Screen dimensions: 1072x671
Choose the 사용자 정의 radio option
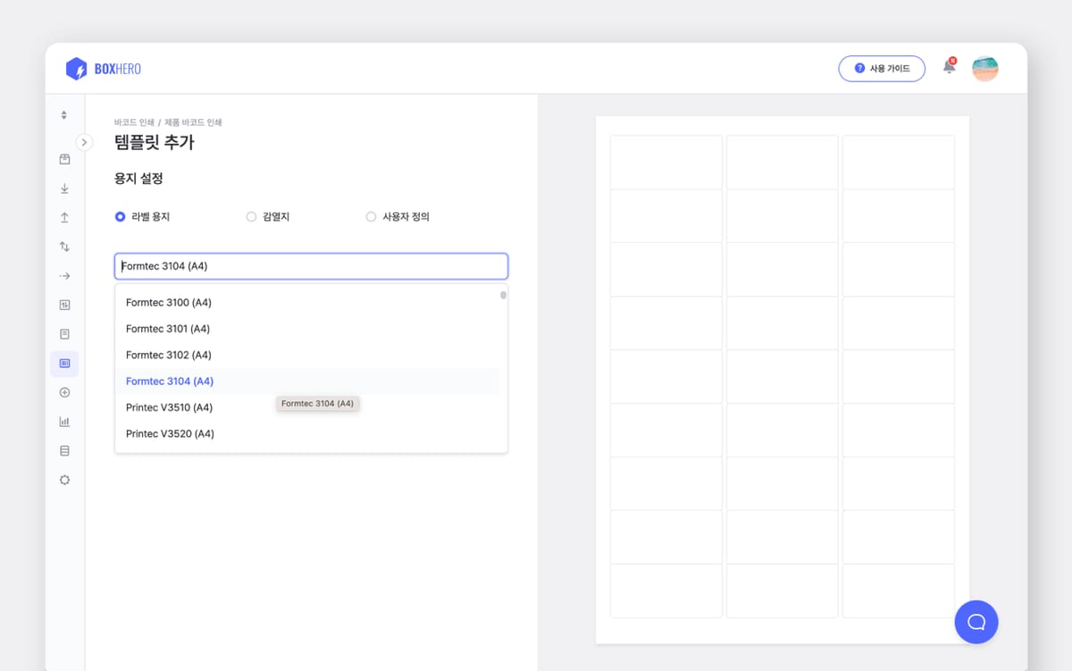370,216
